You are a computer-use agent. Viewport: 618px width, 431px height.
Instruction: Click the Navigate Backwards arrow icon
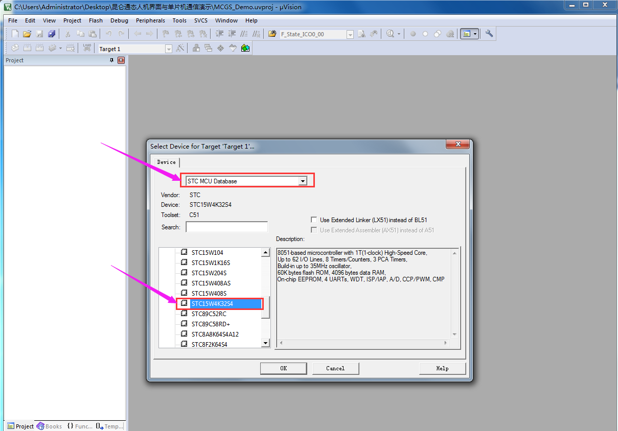click(x=138, y=34)
